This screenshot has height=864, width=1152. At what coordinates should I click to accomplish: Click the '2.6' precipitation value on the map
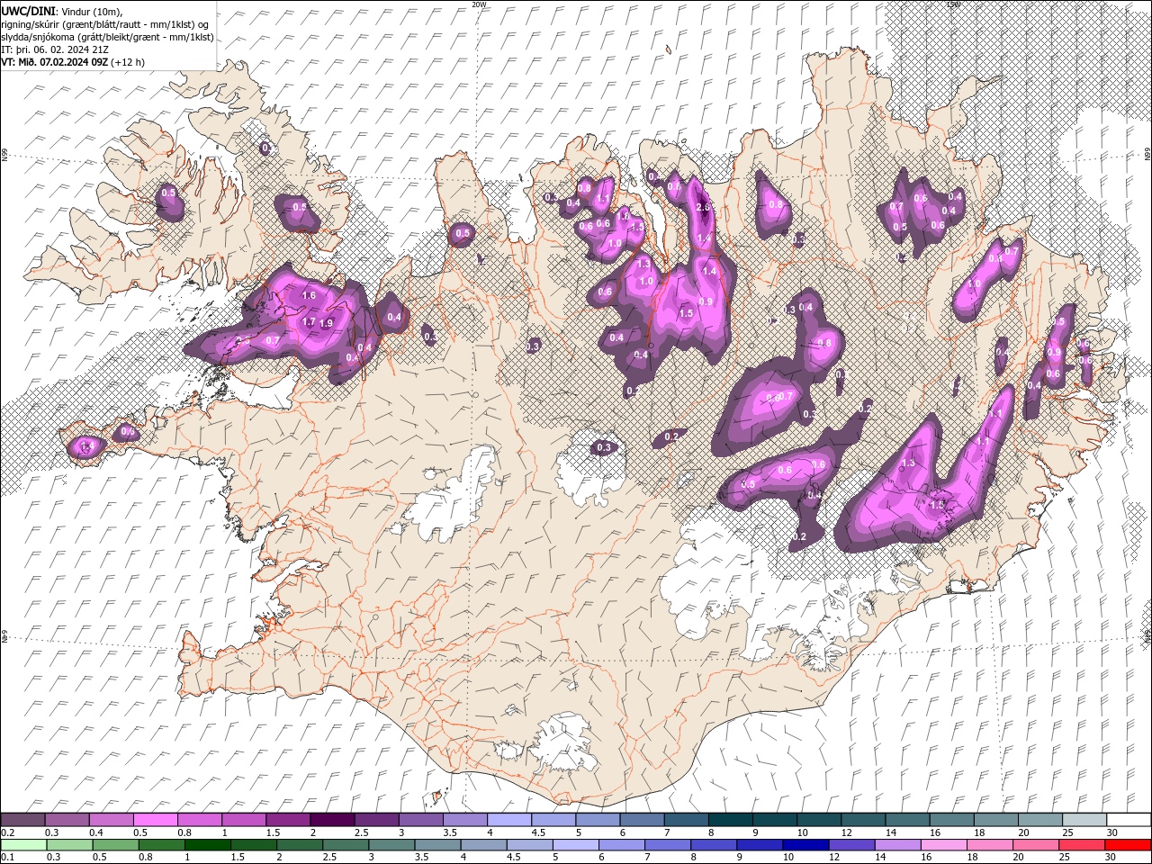[704, 207]
